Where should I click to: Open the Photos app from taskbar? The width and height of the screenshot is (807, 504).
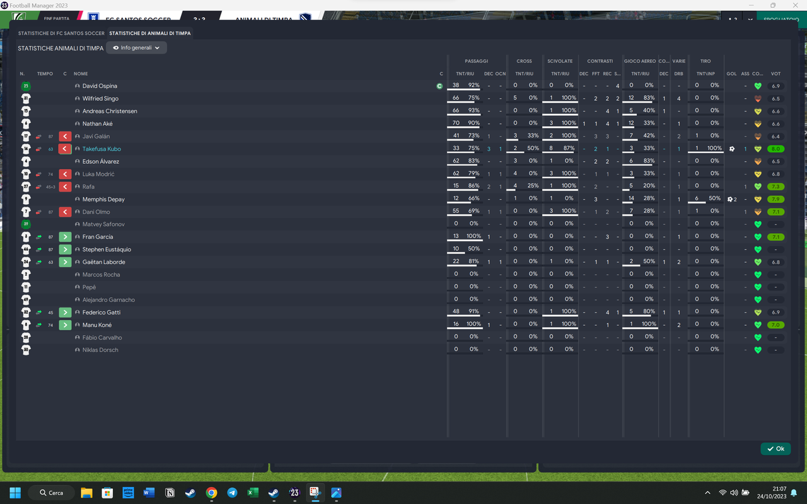pos(336,493)
